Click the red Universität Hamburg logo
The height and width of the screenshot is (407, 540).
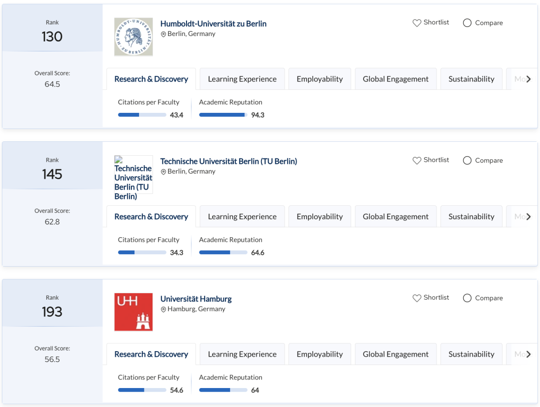point(133,312)
